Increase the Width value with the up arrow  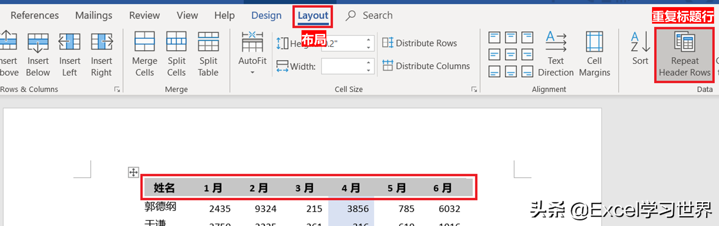click(x=368, y=62)
